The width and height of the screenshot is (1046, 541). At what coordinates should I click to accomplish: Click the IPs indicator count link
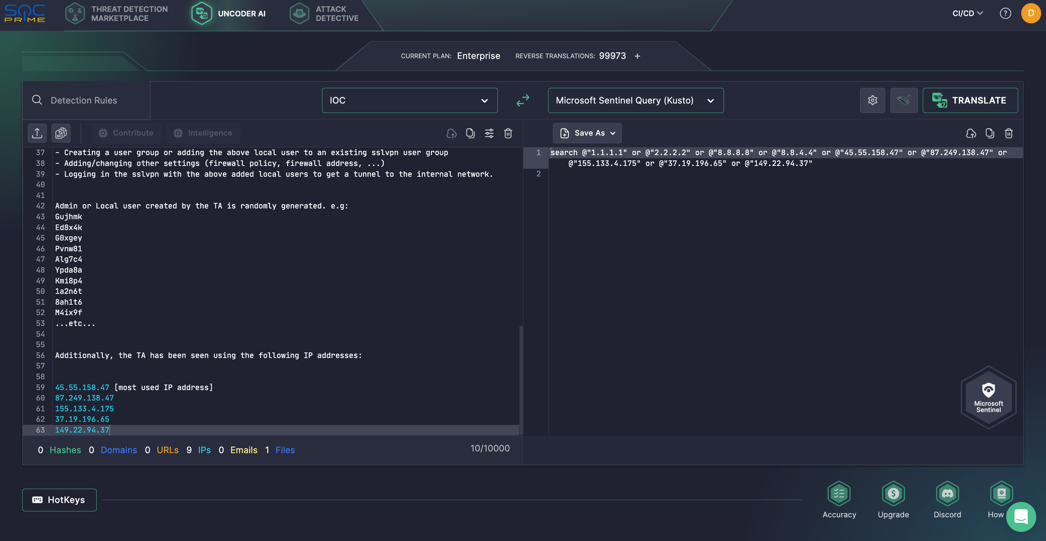pos(204,450)
